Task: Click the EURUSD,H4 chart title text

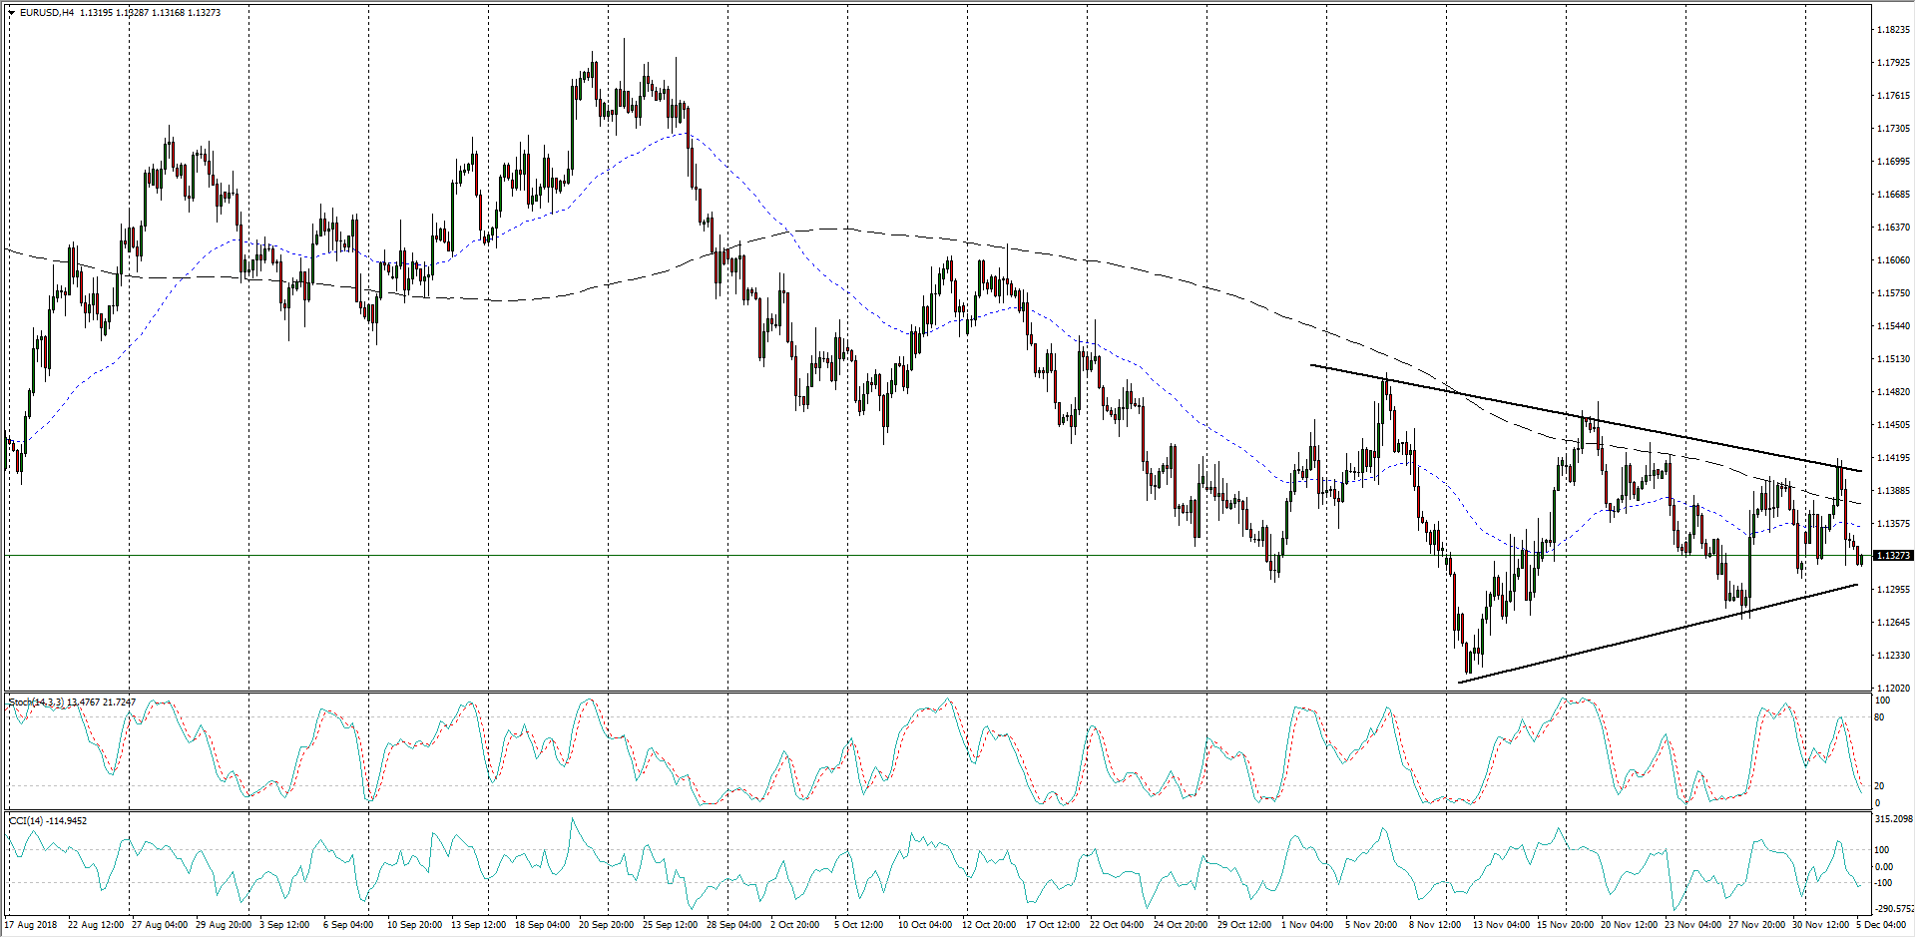Action: [x=47, y=13]
